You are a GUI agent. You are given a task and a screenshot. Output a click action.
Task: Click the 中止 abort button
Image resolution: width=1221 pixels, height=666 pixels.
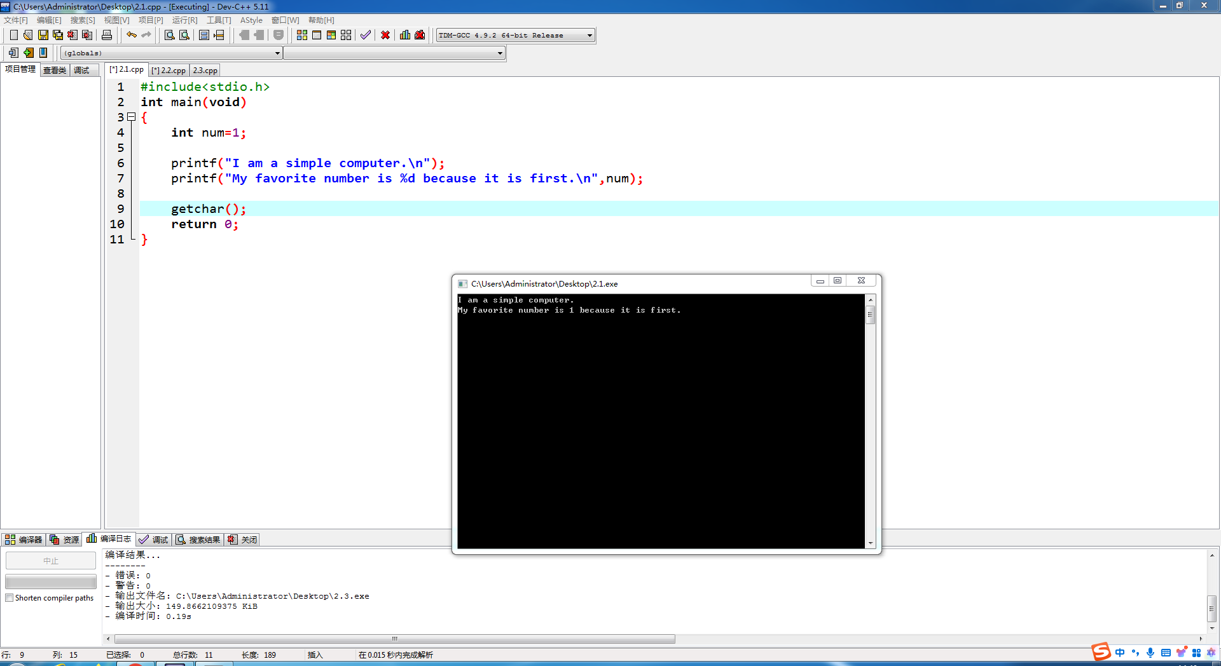click(x=51, y=561)
